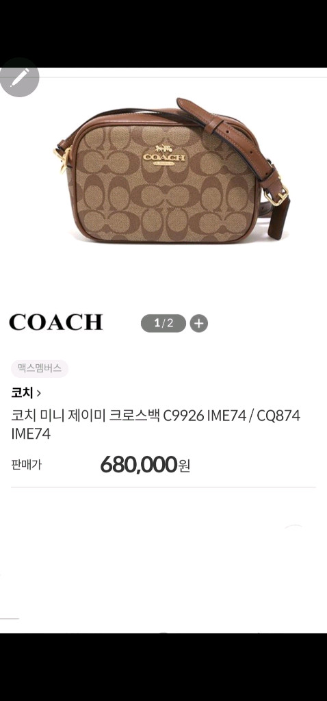The image size is (327, 701).
Task: Click the dark leather strap end tab
Action: [x=281, y=220]
